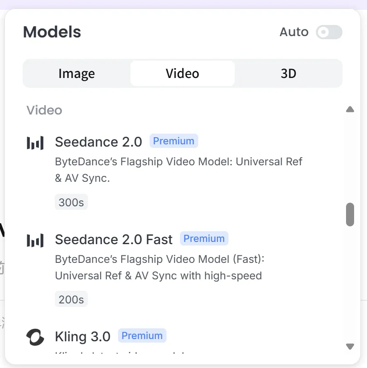Screen dimensions: 367x368
Task: Click the Seedance 2.0 ByteDance logo icon
Action: coord(35,143)
